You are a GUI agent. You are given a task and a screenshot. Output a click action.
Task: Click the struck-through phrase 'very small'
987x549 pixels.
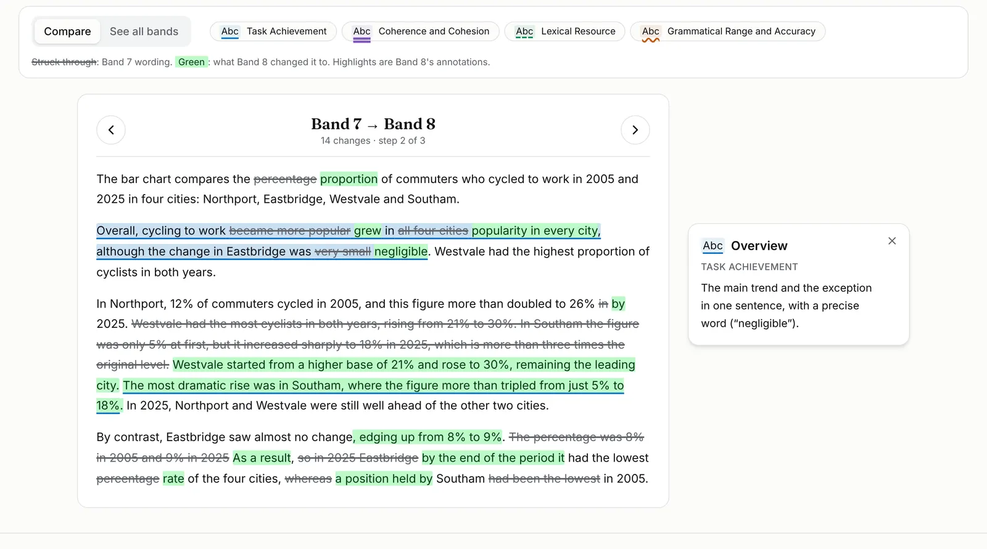coord(343,251)
